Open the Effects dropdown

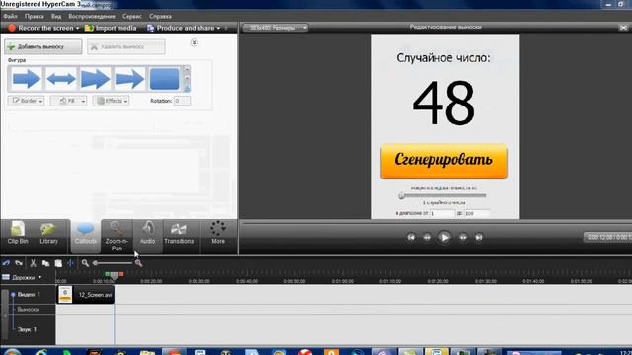111,101
